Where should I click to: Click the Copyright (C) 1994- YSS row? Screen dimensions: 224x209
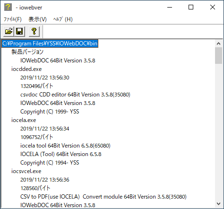[x=50, y=163]
